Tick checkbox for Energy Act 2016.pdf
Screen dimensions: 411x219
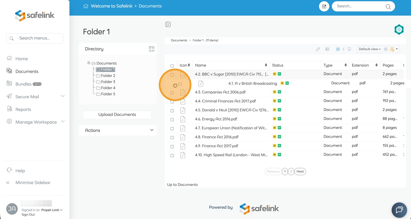[172, 120]
